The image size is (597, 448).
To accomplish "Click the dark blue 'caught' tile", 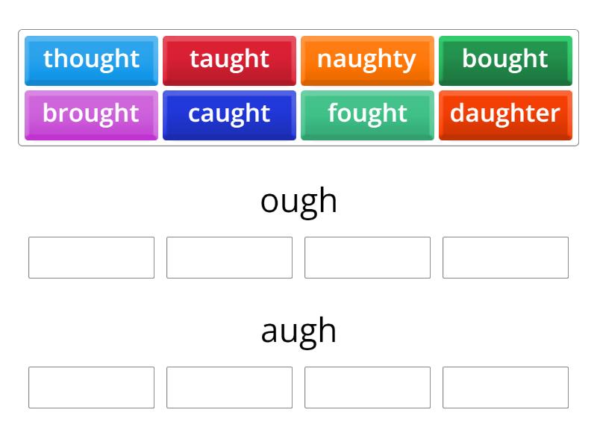I will (x=229, y=113).
